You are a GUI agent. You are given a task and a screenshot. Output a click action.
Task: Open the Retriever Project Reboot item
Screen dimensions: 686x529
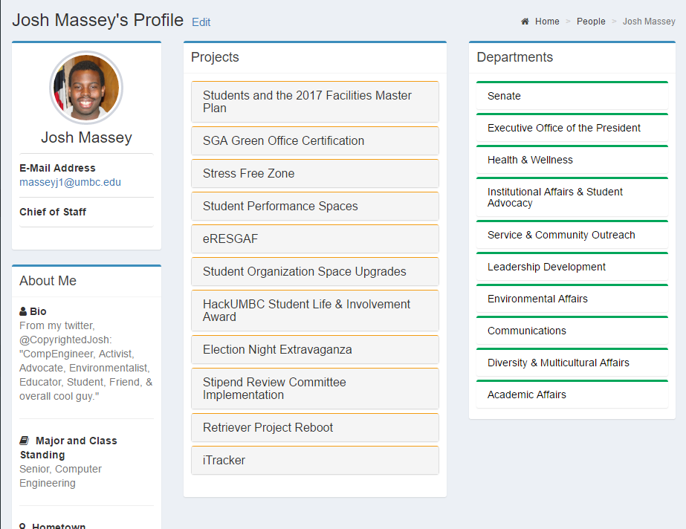268,427
